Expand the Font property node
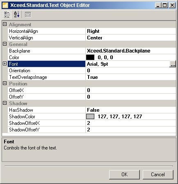The width and height of the screenshot is (178, 184). tap(5, 64)
